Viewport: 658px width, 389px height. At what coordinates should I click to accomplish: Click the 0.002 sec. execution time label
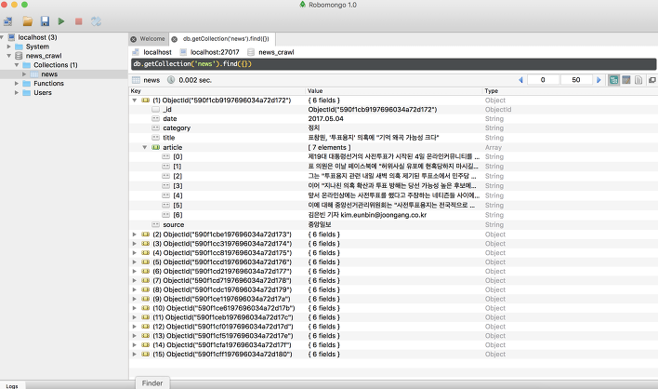[x=195, y=80]
